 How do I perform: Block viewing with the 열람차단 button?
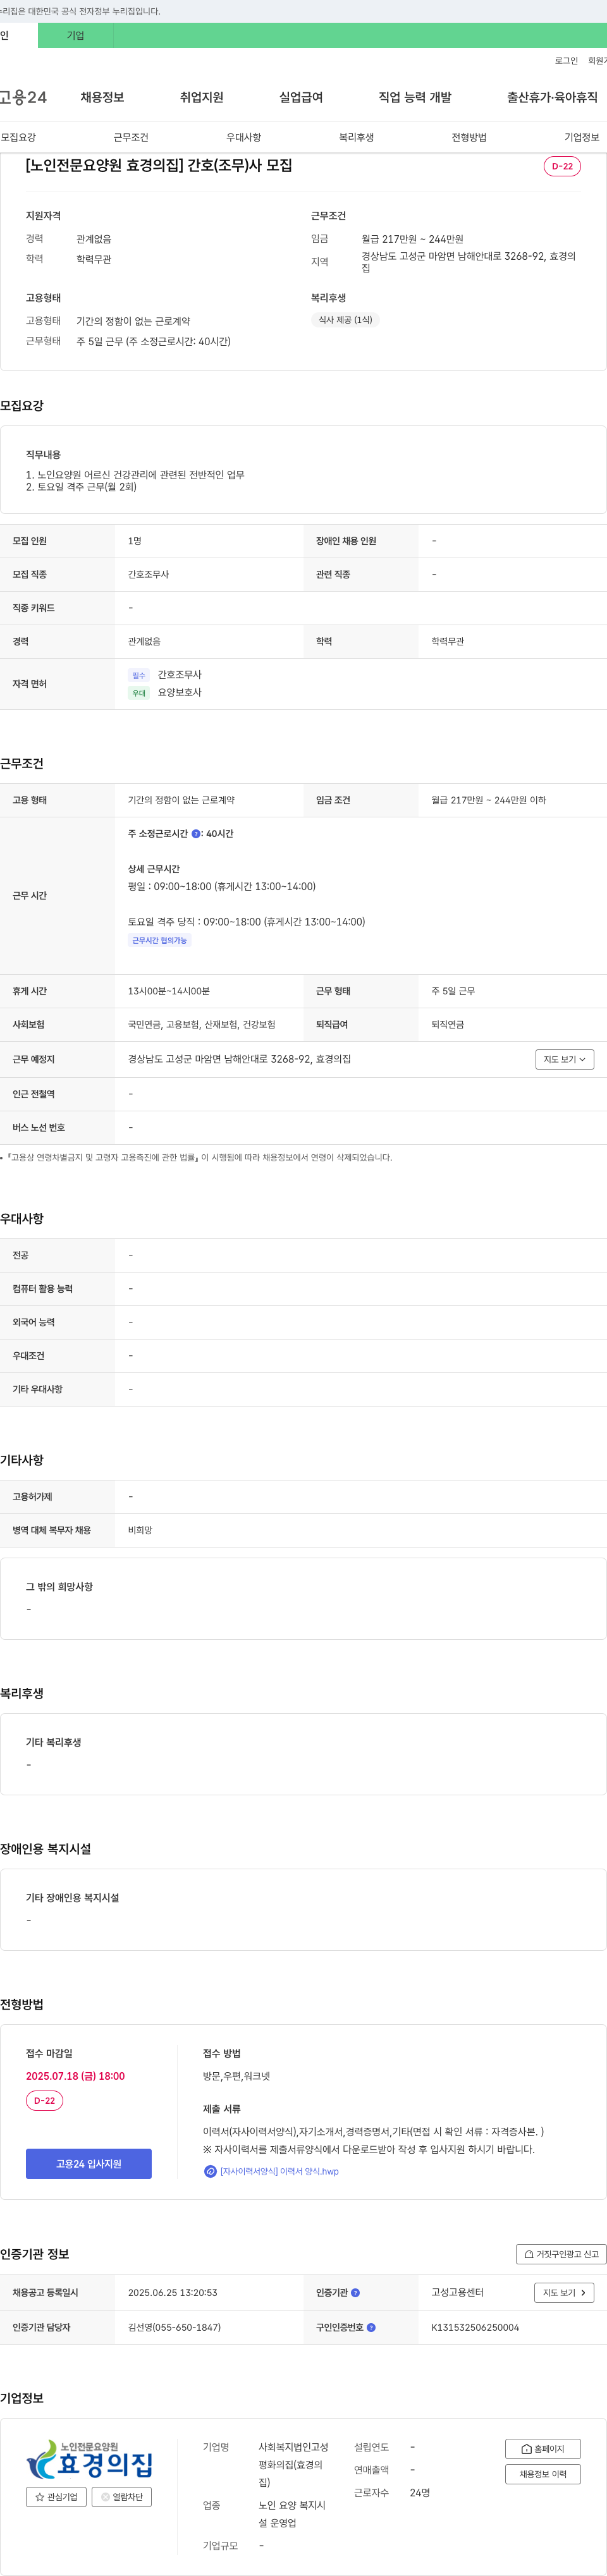122,2497
